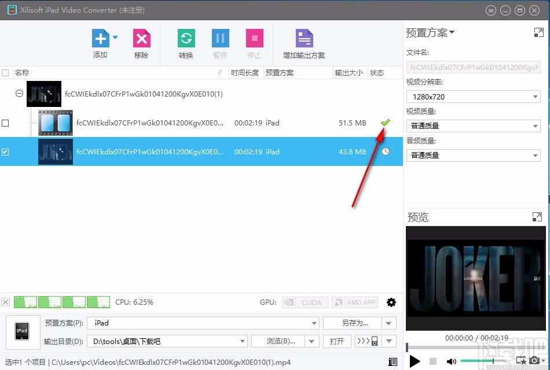Toggle the AMD APP acceleration button

point(355,302)
